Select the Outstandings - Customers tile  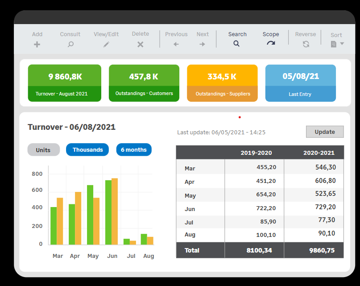[144, 83]
